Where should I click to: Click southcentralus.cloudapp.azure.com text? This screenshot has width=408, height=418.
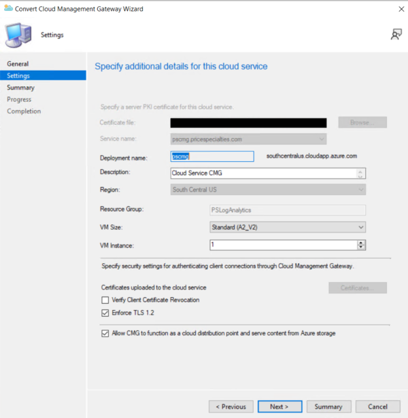[x=311, y=156]
